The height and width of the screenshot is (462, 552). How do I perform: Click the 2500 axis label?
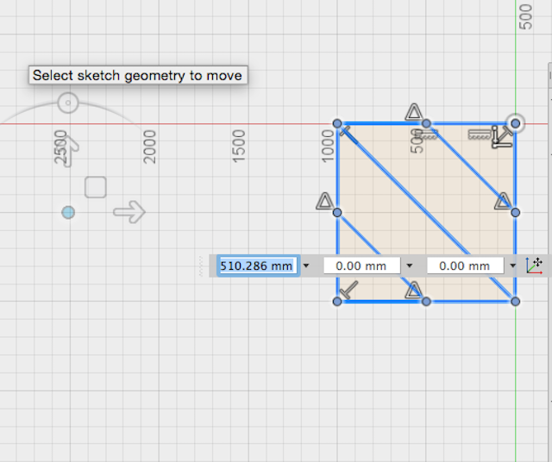pos(60,147)
